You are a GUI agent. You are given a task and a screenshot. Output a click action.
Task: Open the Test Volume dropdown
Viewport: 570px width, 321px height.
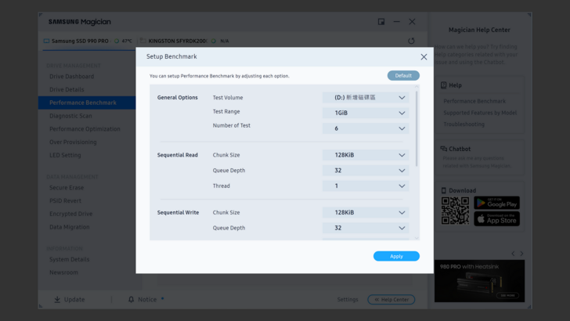pyautogui.click(x=366, y=97)
